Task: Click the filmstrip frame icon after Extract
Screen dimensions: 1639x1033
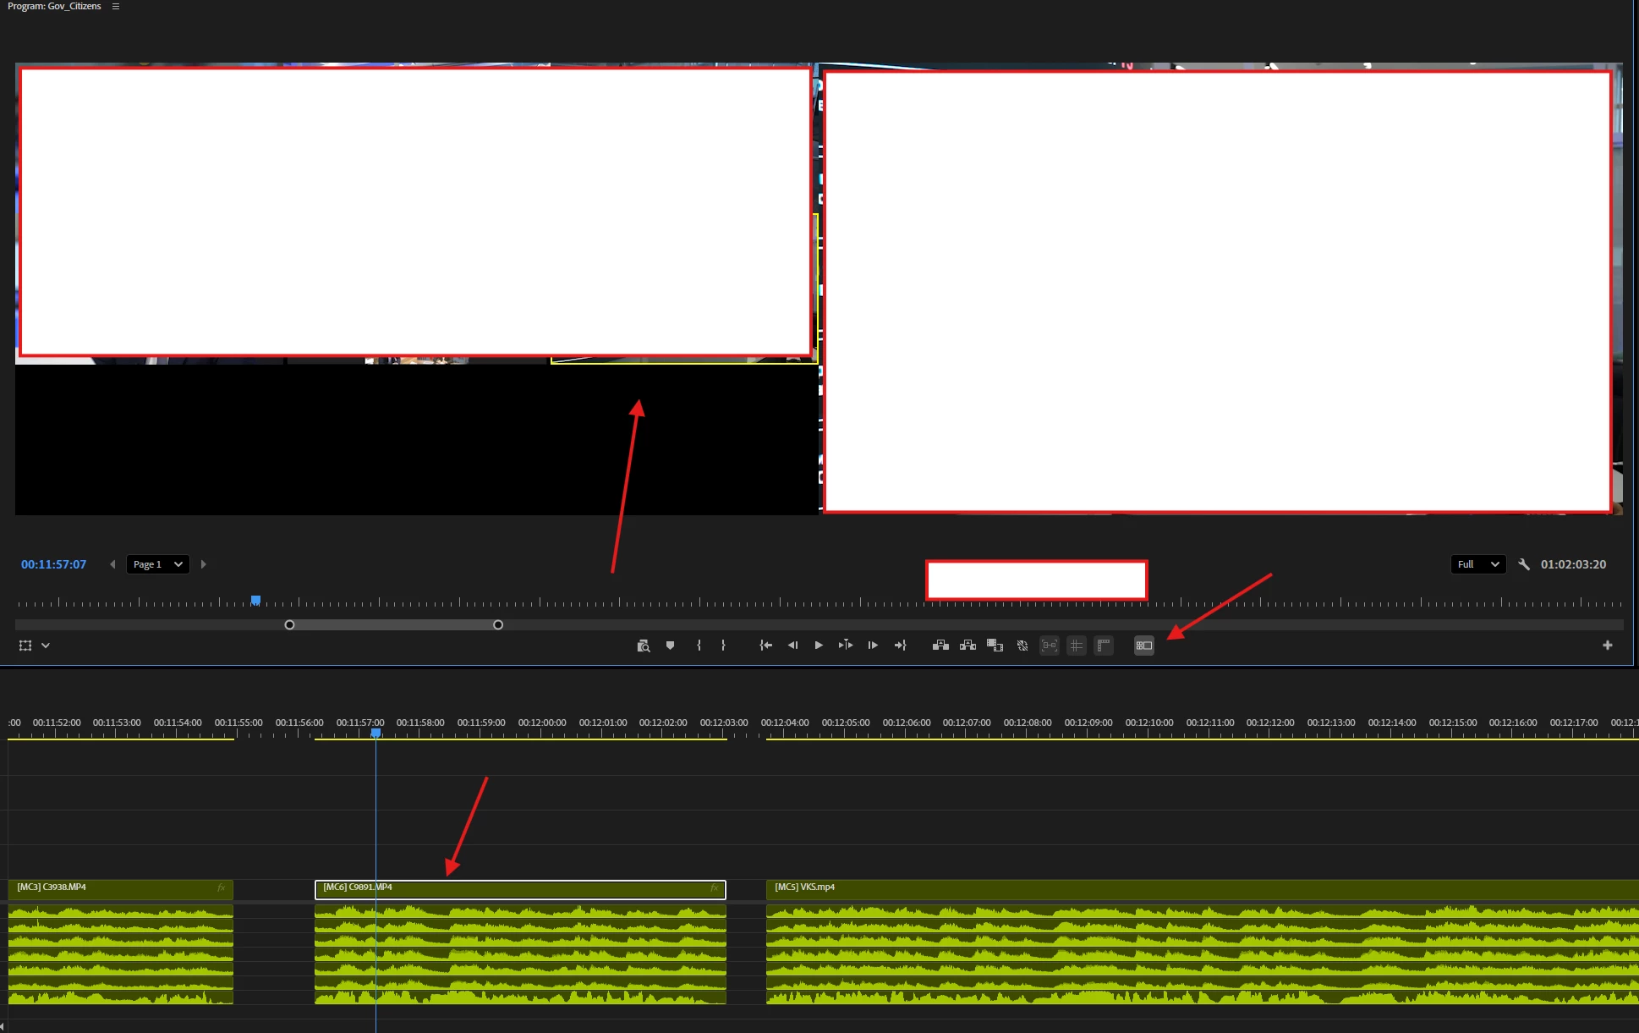Action: pyautogui.click(x=995, y=646)
